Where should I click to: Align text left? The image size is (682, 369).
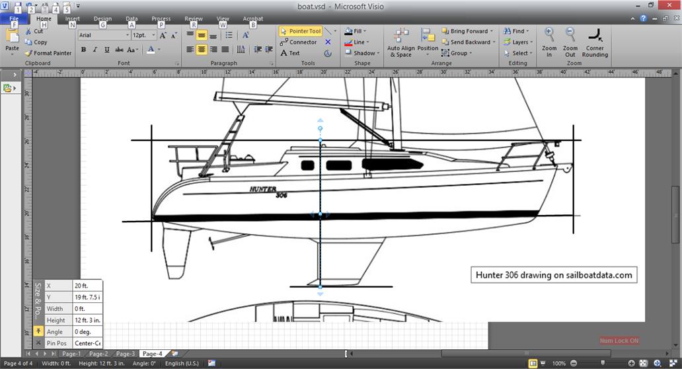tap(190, 50)
